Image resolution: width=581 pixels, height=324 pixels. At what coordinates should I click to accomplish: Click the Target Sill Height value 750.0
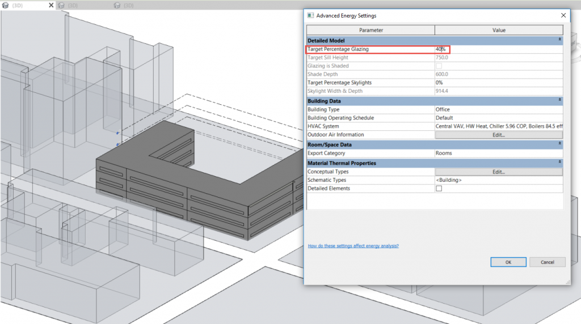click(499, 58)
